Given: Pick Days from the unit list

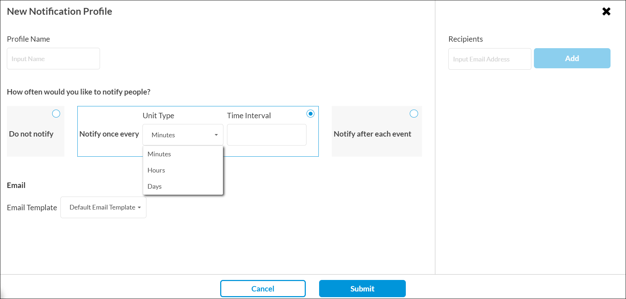Looking at the screenshot, I should click(155, 187).
